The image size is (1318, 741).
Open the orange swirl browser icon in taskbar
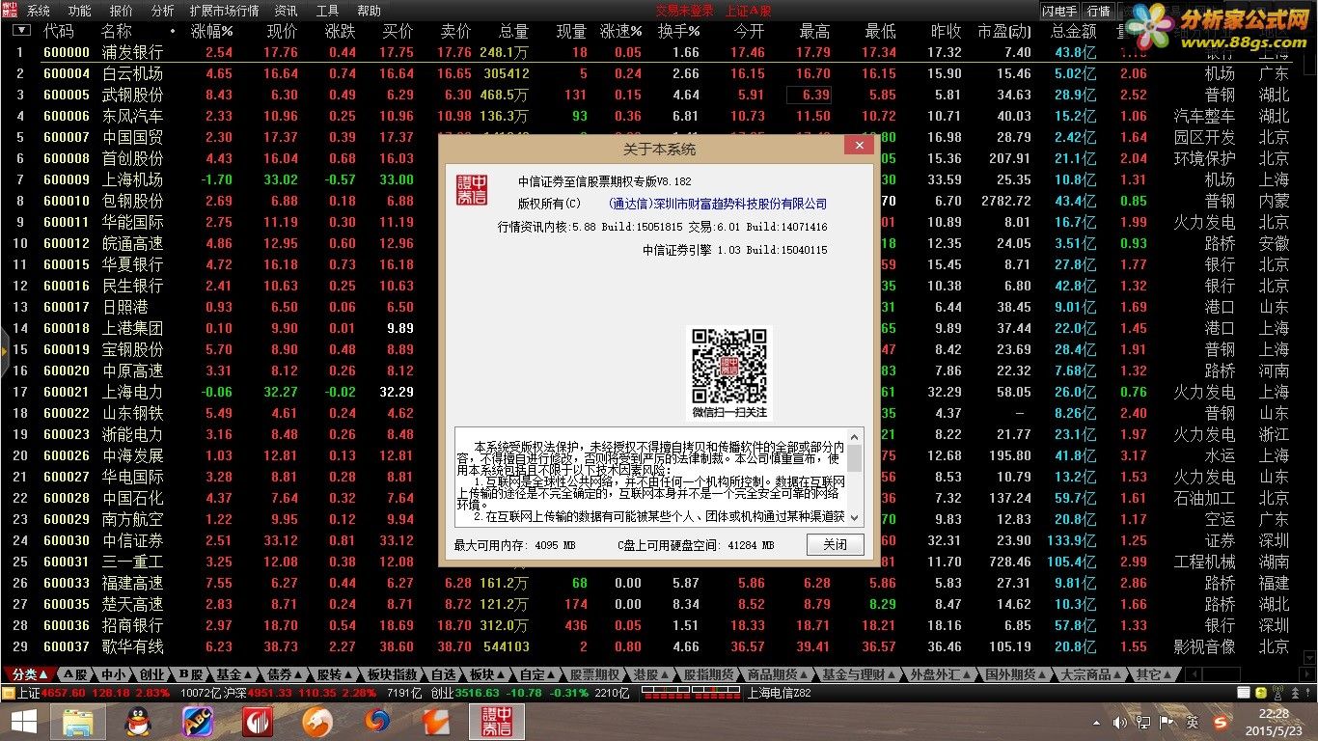[317, 720]
